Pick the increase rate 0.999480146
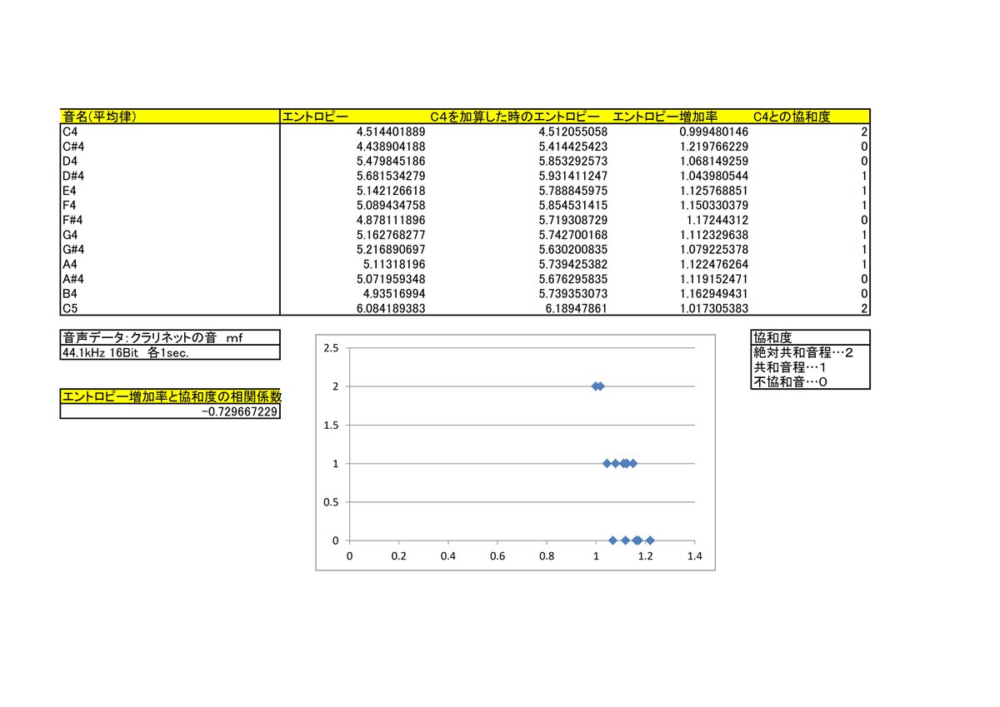This screenshot has width=1000, height=707. tap(713, 132)
